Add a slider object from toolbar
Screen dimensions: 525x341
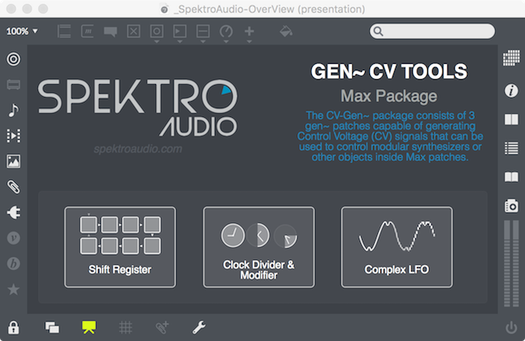[203, 32]
